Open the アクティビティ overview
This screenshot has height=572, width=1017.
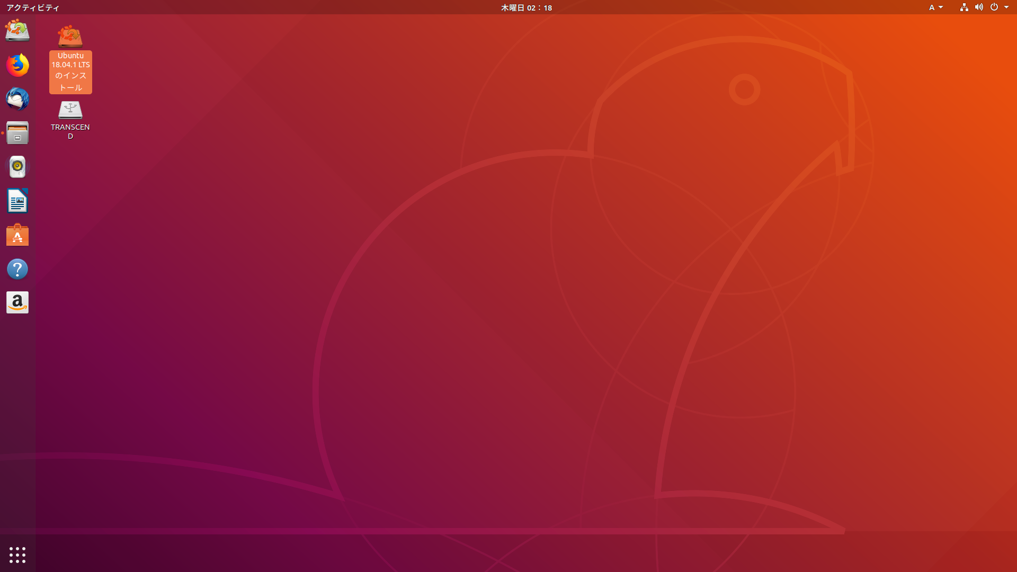click(x=33, y=7)
